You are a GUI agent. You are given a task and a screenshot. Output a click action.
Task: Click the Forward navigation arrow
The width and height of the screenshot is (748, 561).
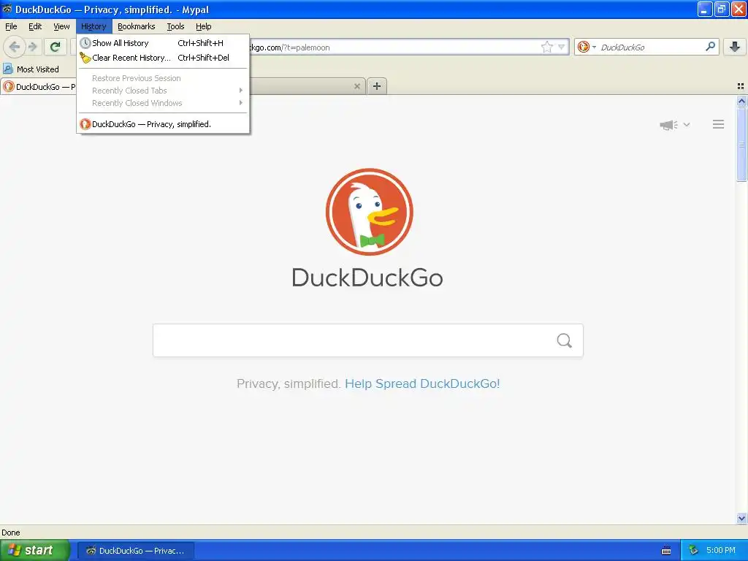click(x=32, y=47)
